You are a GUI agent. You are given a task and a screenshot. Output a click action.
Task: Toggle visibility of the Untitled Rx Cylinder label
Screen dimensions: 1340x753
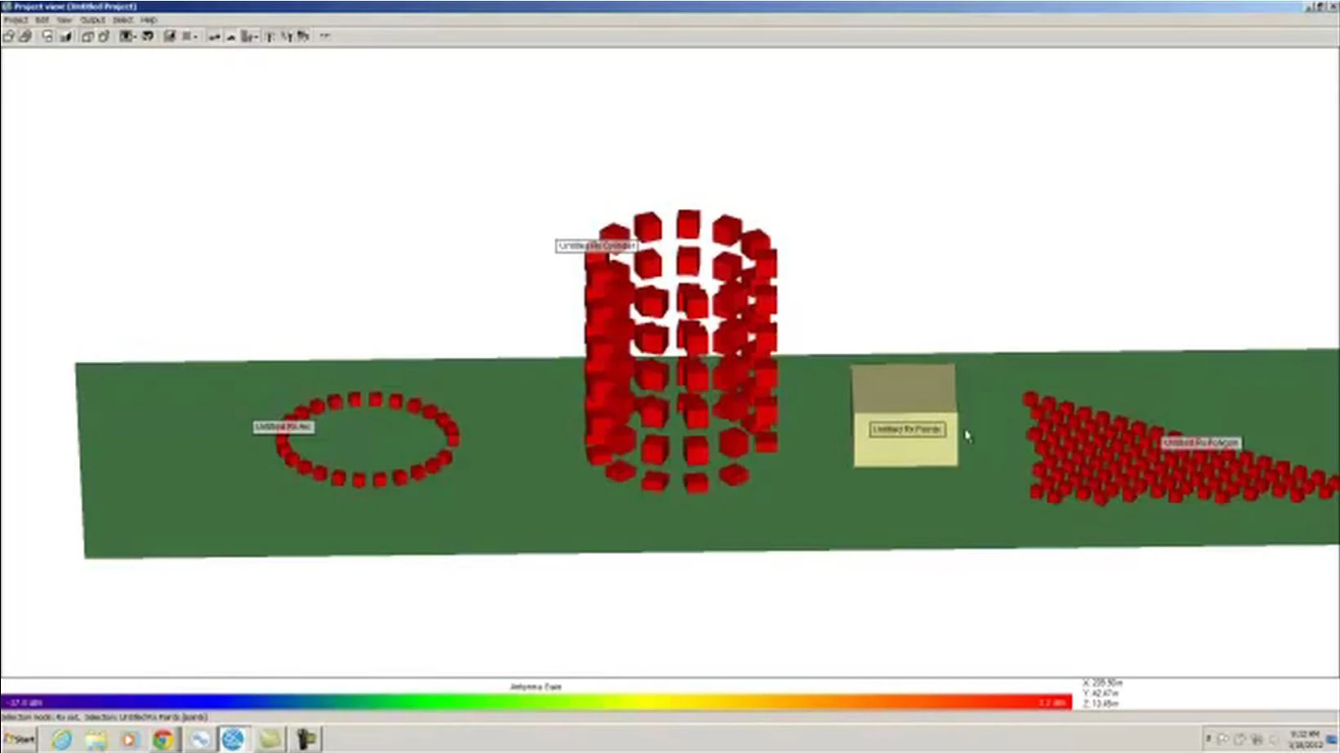[x=595, y=245]
